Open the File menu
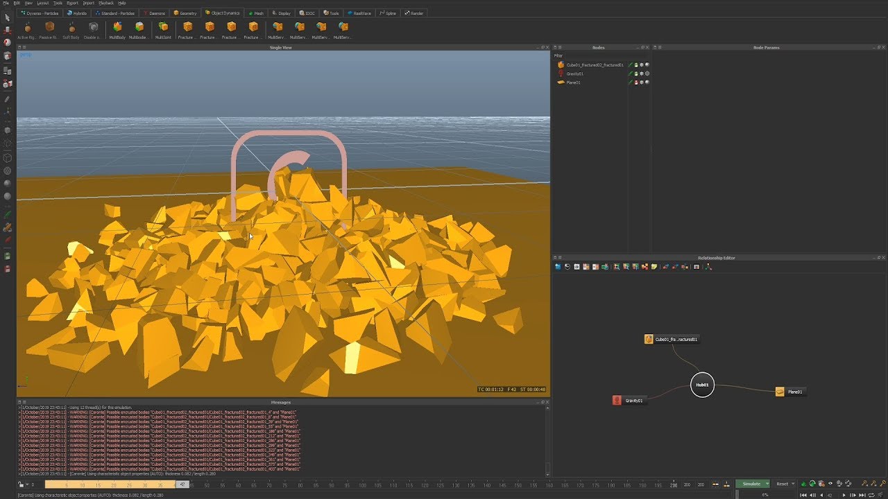 click(6, 3)
